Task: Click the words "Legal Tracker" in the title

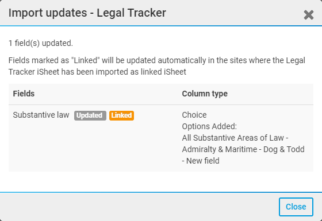Action: (x=132, y=13)
